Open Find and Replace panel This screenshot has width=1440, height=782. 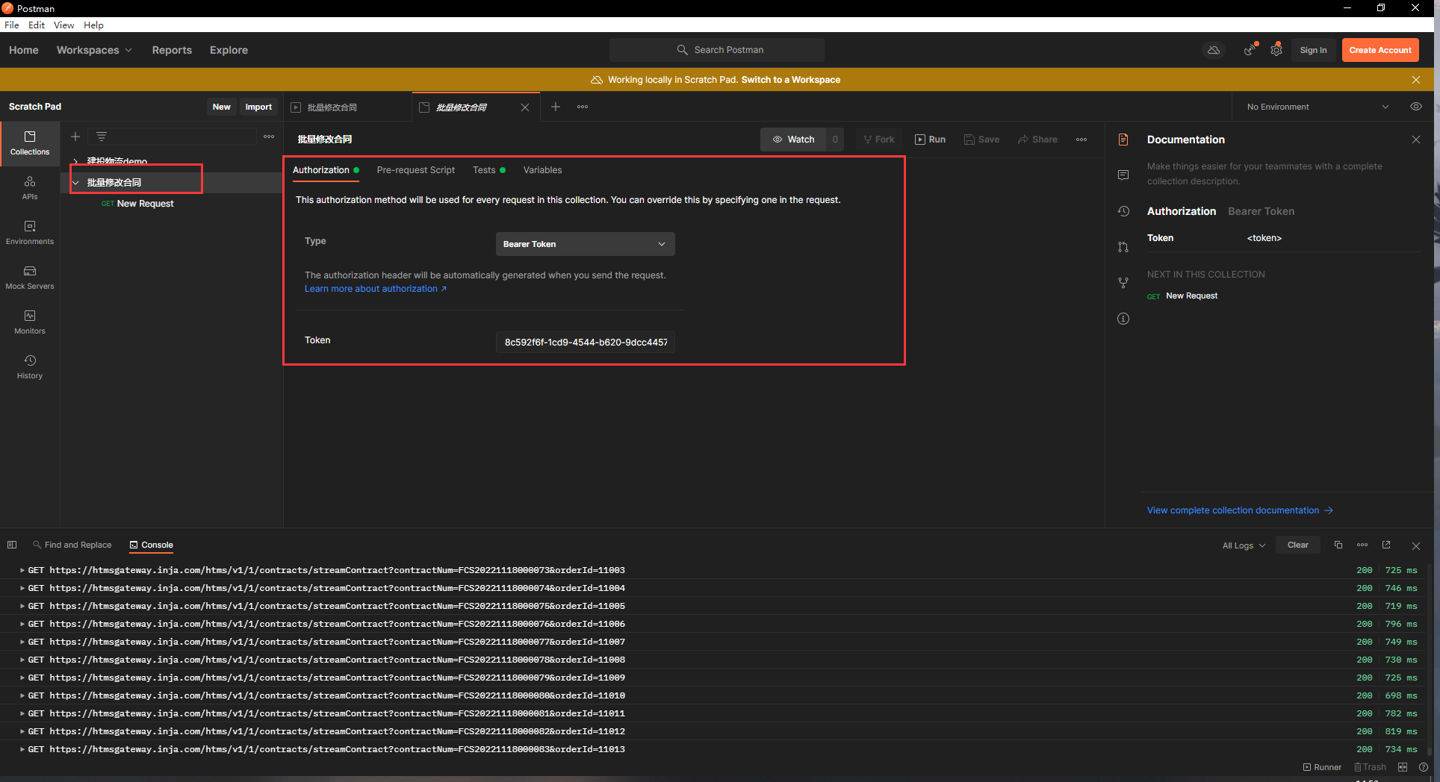(x=72, y=545)
